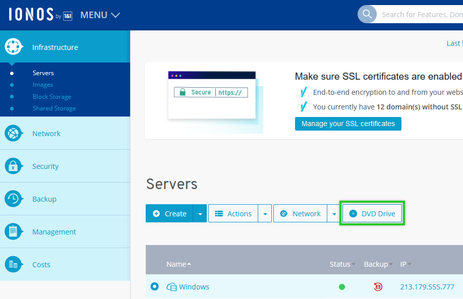This screenshot has width=463, height=299.
Task: Click the Costs coins icon
Action: point(14,264)
